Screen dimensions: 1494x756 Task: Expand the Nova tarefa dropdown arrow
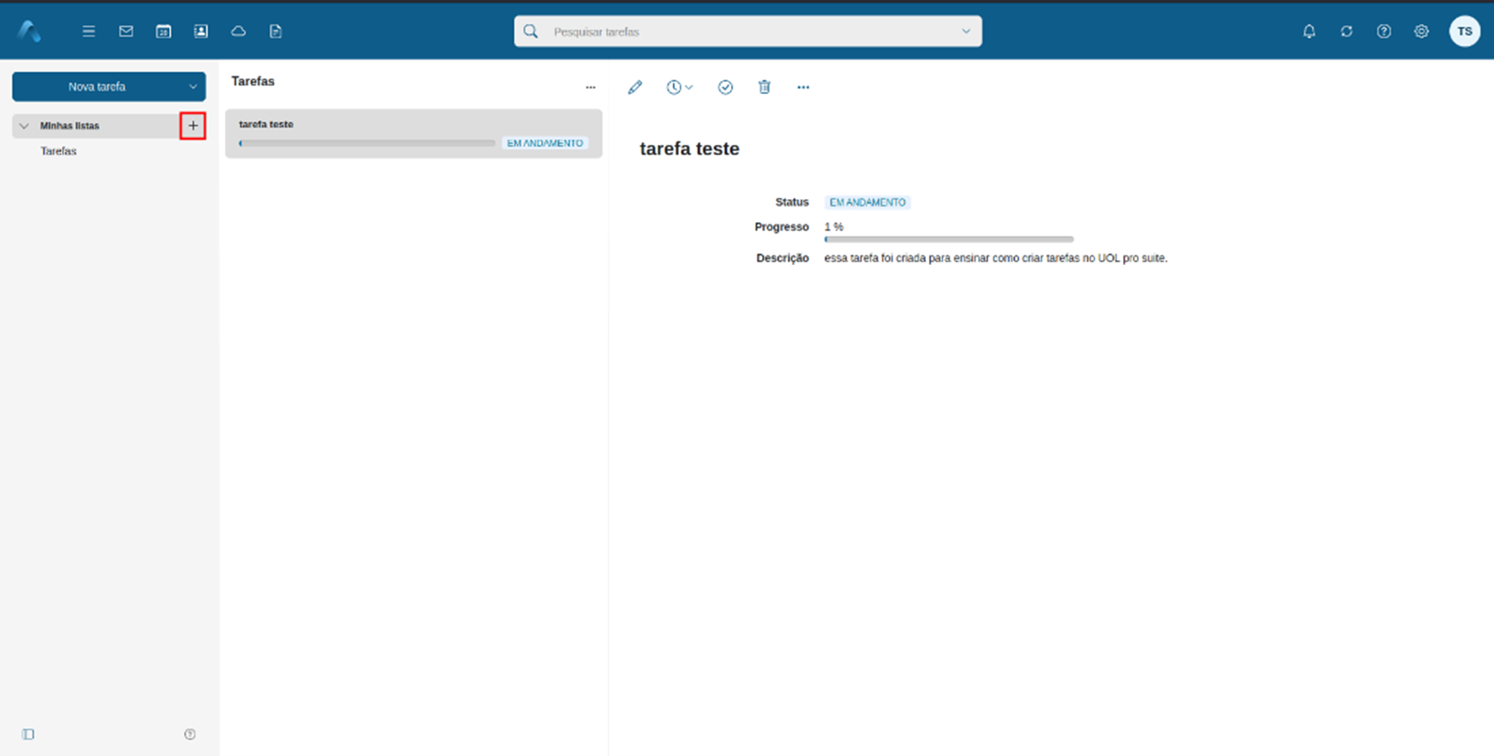pos(193,86)
